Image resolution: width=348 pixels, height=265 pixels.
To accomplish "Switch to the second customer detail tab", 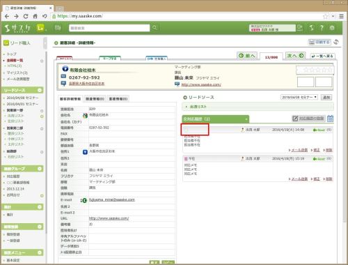I will pos(95,99).
